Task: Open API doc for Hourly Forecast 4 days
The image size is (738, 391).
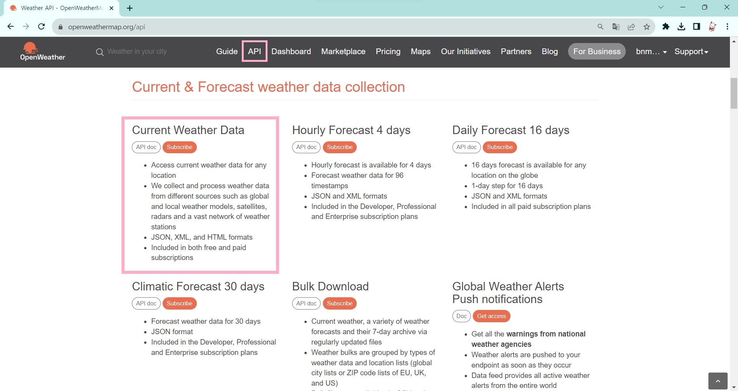Action: pyautogui.click(x=306, y=147)
